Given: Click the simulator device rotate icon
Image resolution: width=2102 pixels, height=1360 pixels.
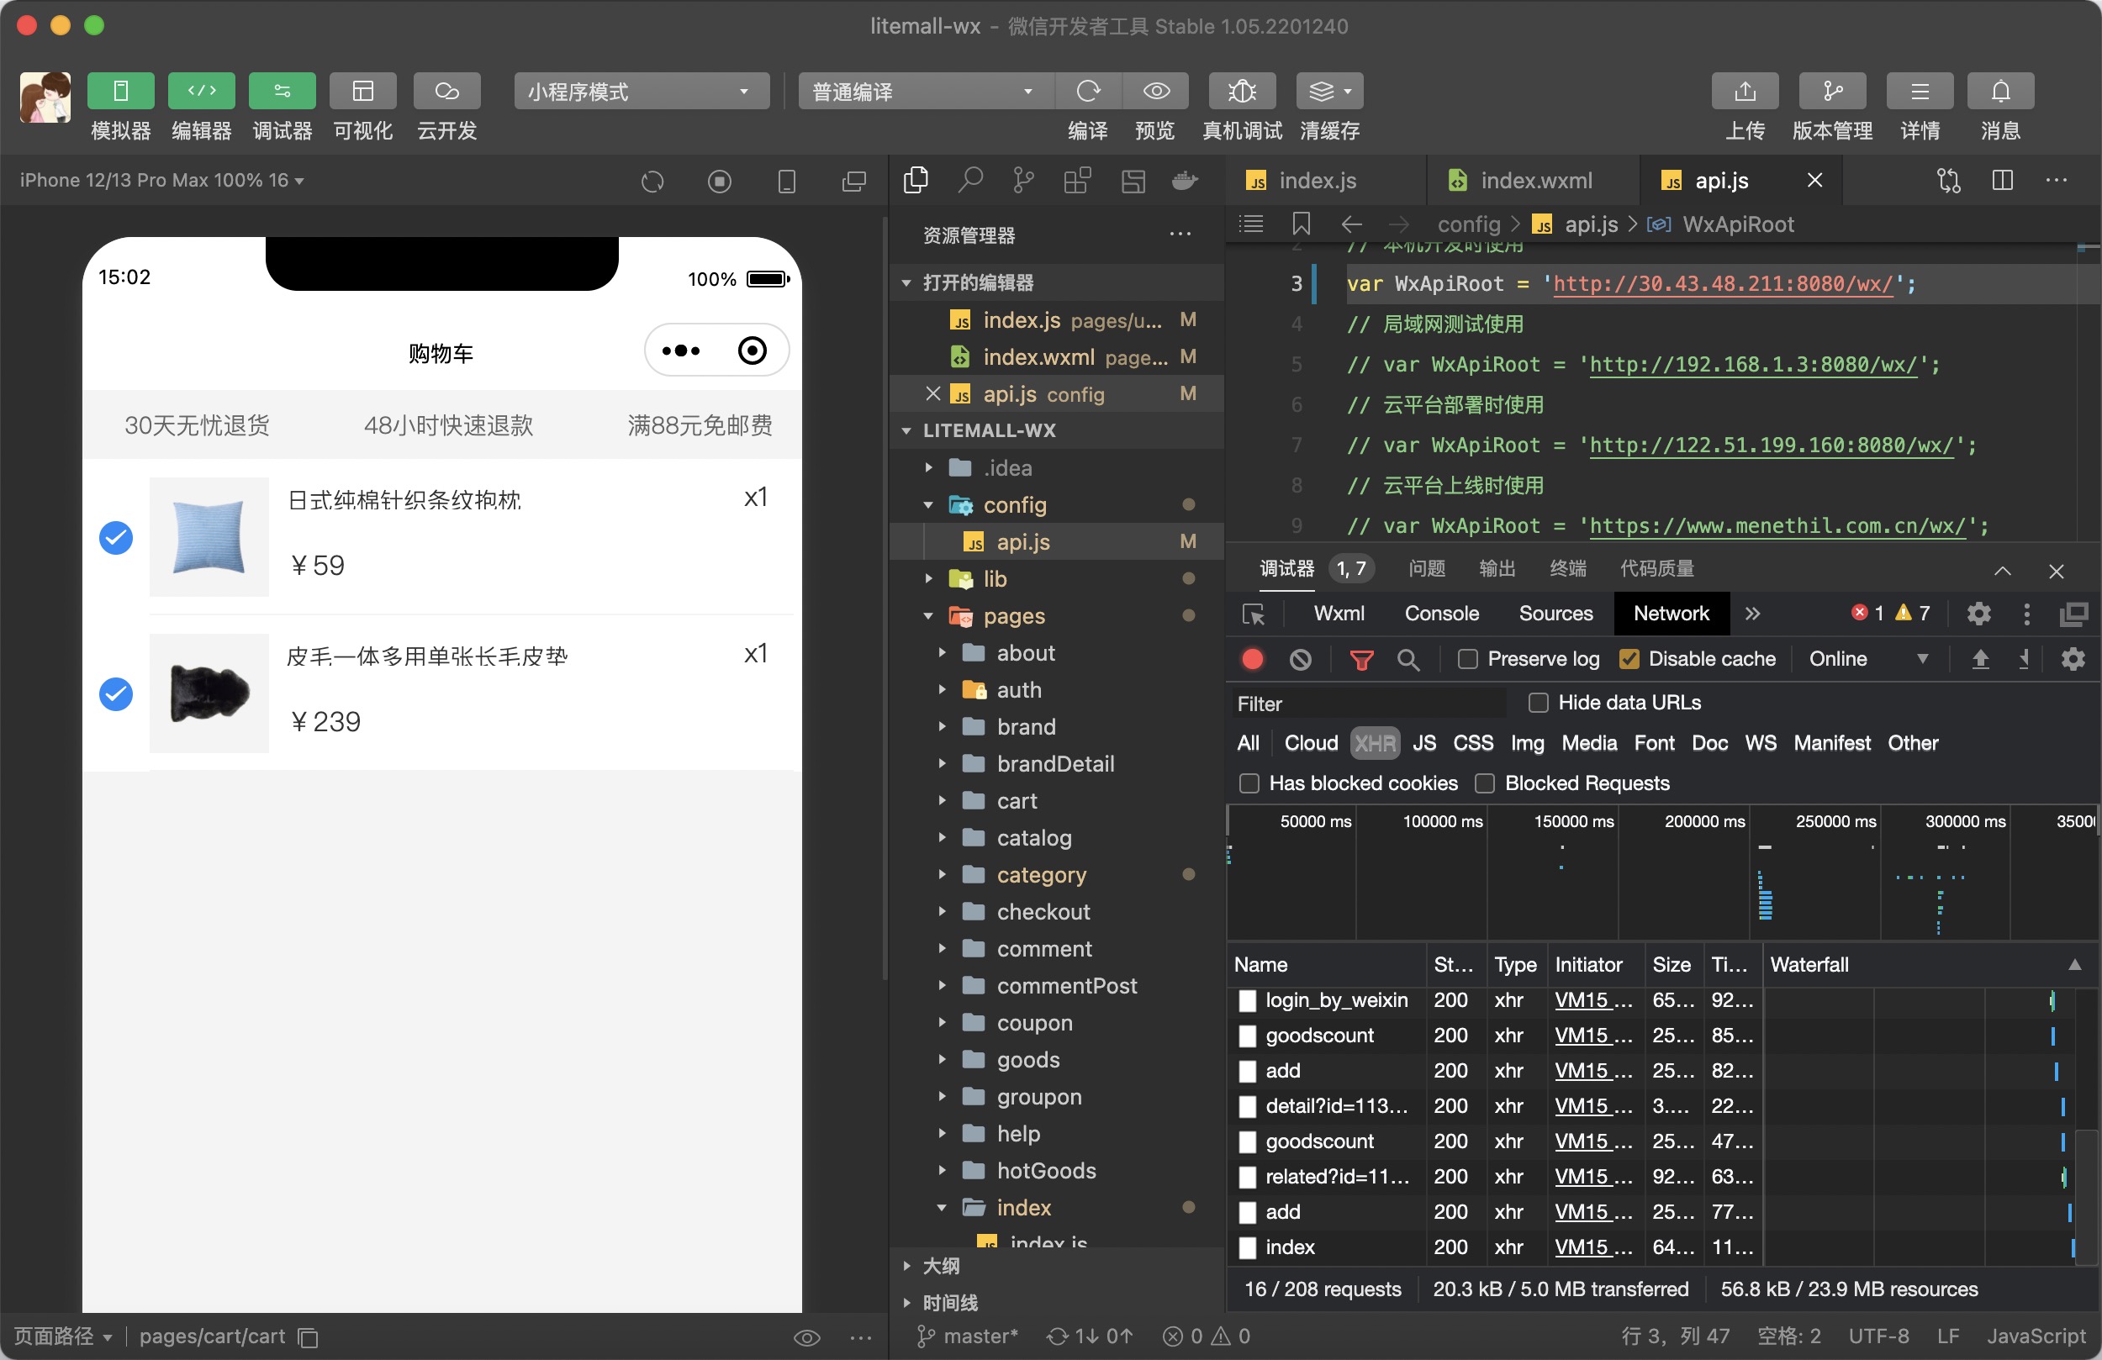Looking at the screenshot, I should point(654,181).
